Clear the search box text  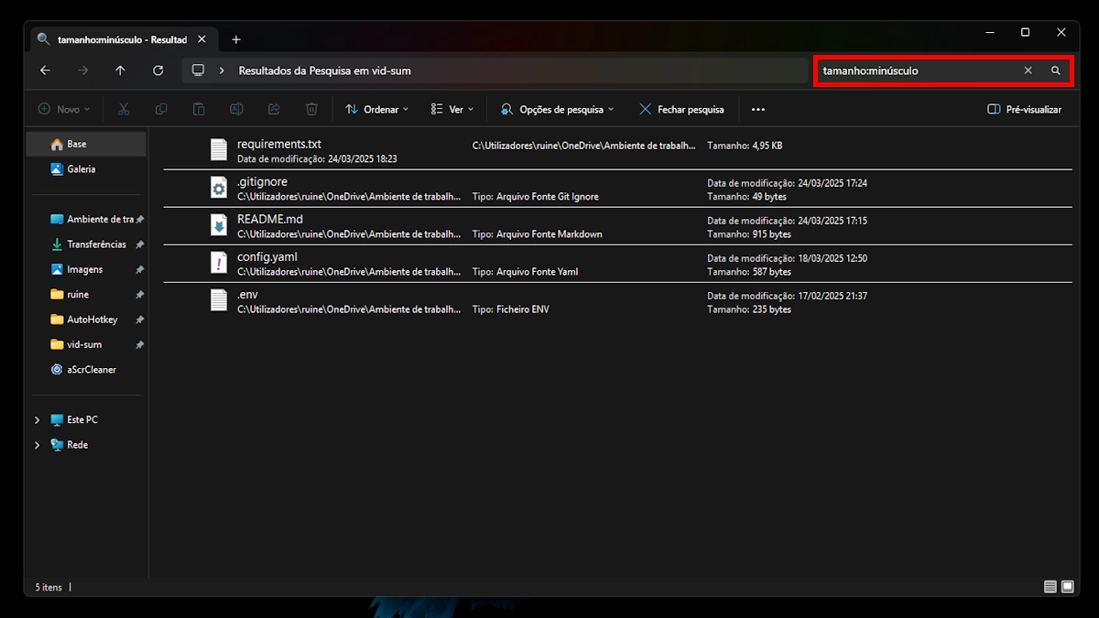pos(1028,70)
